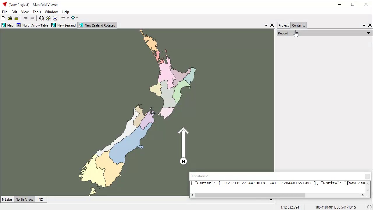The height and width of the screenshot is (210, 373).
Task: Click the New Zealand Rotated tab icon
Action: (81, 25)
